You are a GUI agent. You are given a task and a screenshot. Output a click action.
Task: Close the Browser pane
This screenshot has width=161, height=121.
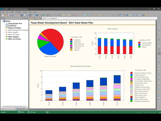(27, 18)
